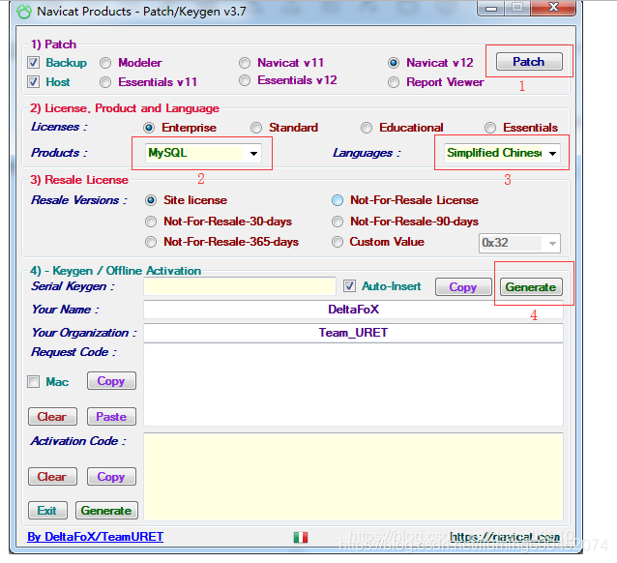Viewport: 617px width, 563px height.
Task: Click the Serial Keygen input field
Action: point(240,286)
